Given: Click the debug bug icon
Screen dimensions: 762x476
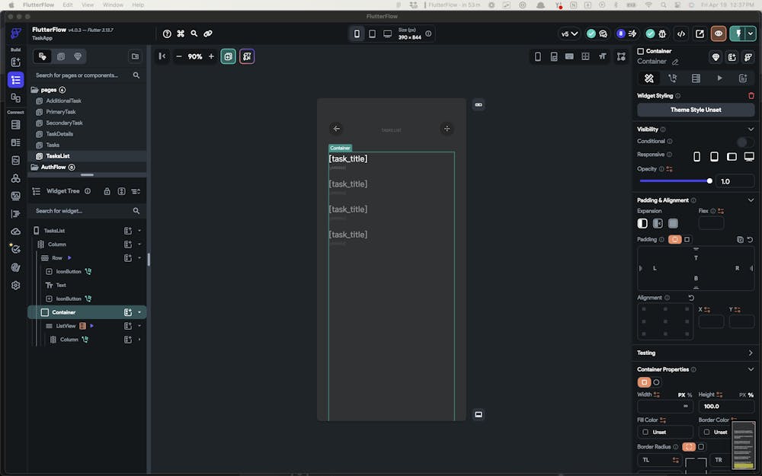Looking at the screenshot, I should click(x=664, y=34).
